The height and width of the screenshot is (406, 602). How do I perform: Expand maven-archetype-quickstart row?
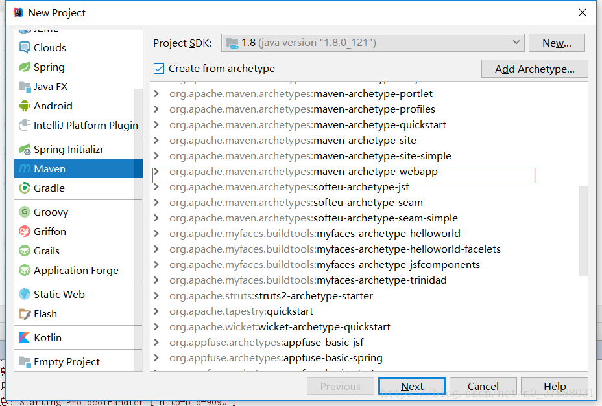(156, 125)
